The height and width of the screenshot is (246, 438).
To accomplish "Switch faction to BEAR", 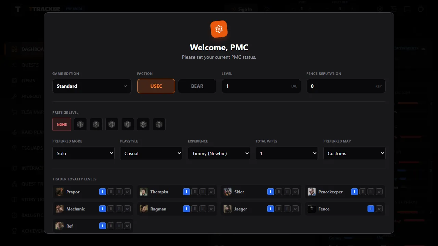I will [197, 86].
